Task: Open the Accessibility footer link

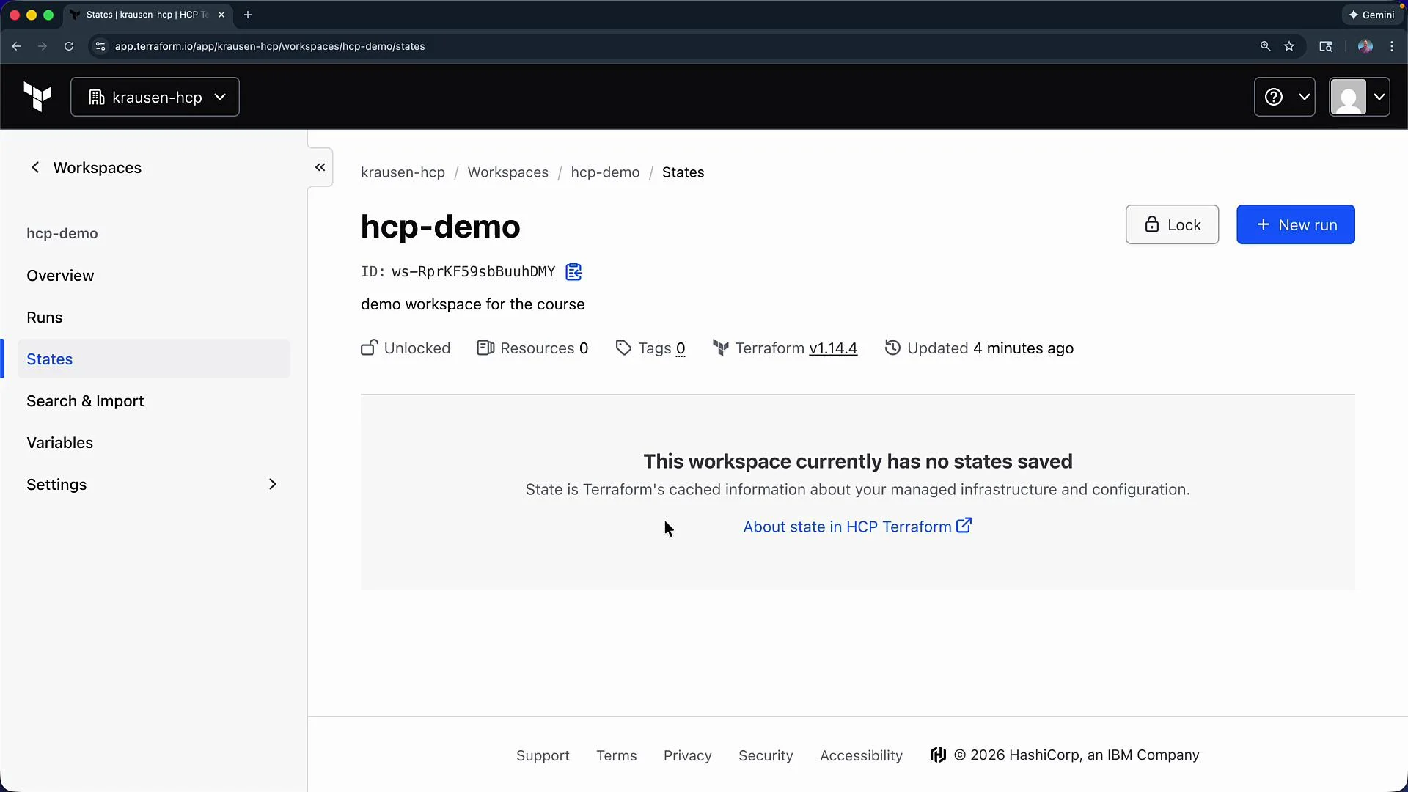Action: tap(861, 755)
